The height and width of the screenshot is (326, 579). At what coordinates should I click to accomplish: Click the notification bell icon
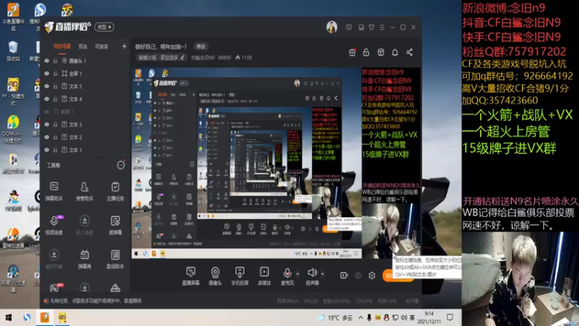395,52
